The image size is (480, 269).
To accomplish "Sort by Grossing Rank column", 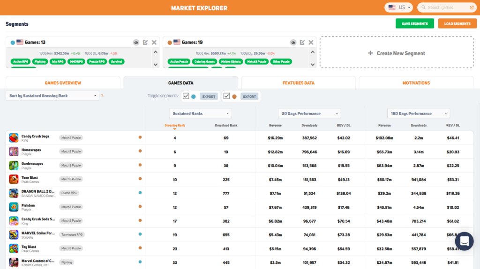I will point(175,125).
